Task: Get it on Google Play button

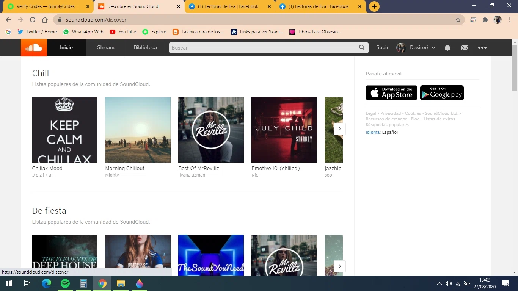Action: [x=442, y=93]
